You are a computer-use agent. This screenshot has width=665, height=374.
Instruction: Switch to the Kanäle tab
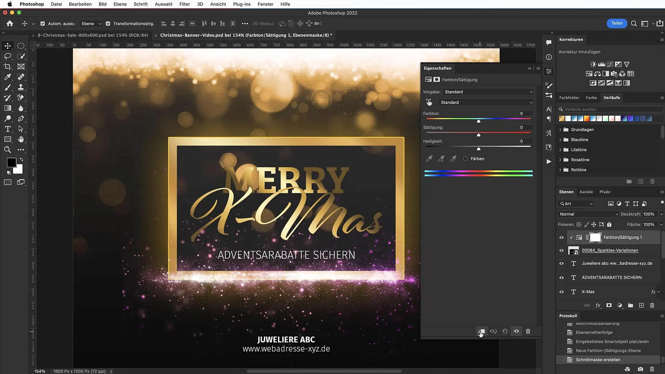point(586,192)
